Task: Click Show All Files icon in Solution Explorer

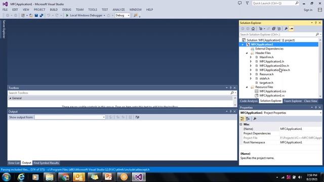Action: pos(279,29)
